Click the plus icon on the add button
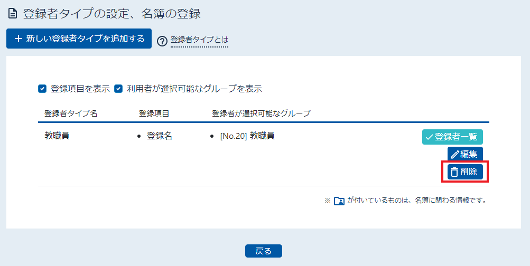Viewport: 530px width, 266px height. point(18,39)
